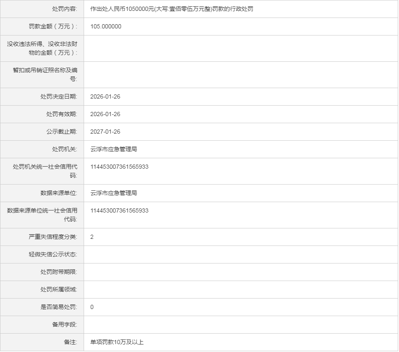Click the 处罚附带期限 row label
This screenshot has height=352, width=399.
coord(59,272)
